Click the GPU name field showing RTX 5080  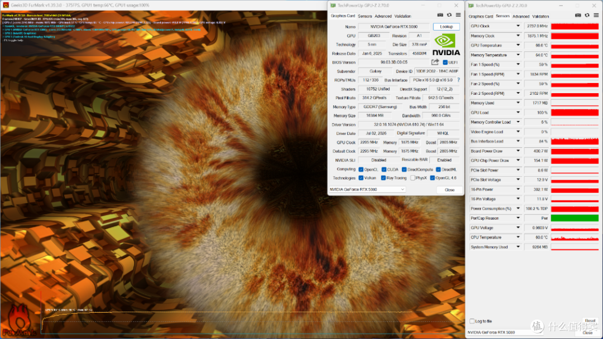click(394, 27)
